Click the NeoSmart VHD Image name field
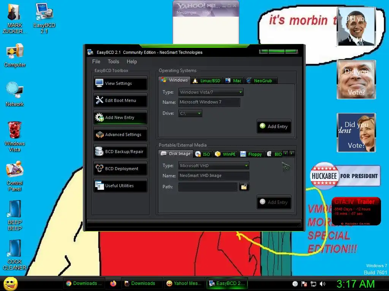Screen dimensions: 389x291 (214, 176)
